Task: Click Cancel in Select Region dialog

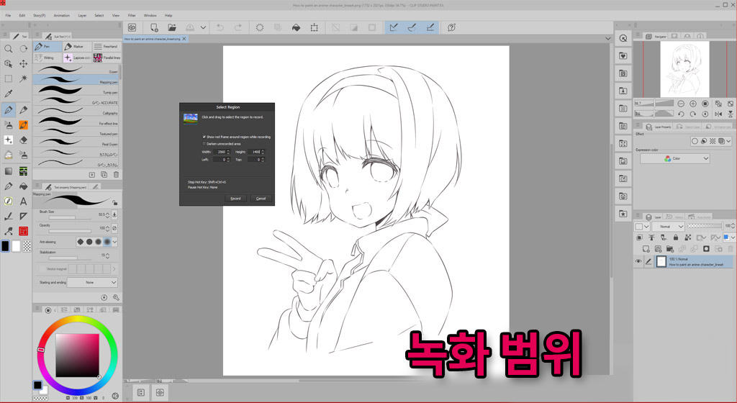Action: click(x=261, y=198)
